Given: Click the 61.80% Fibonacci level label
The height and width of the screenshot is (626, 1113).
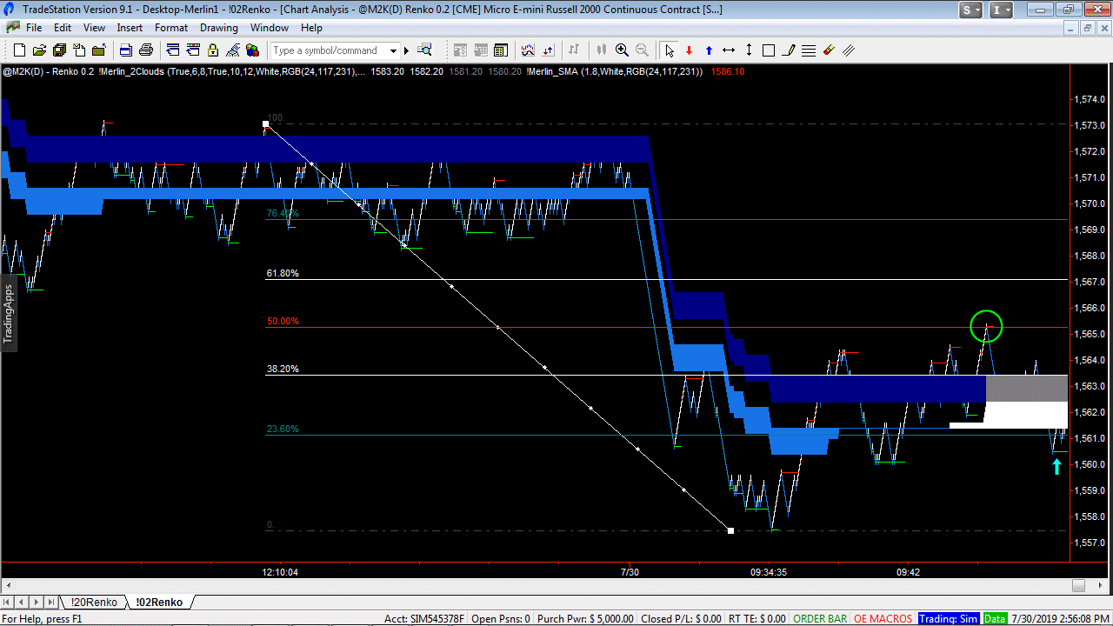Looking at the screenshot, I should pos(283,273).
